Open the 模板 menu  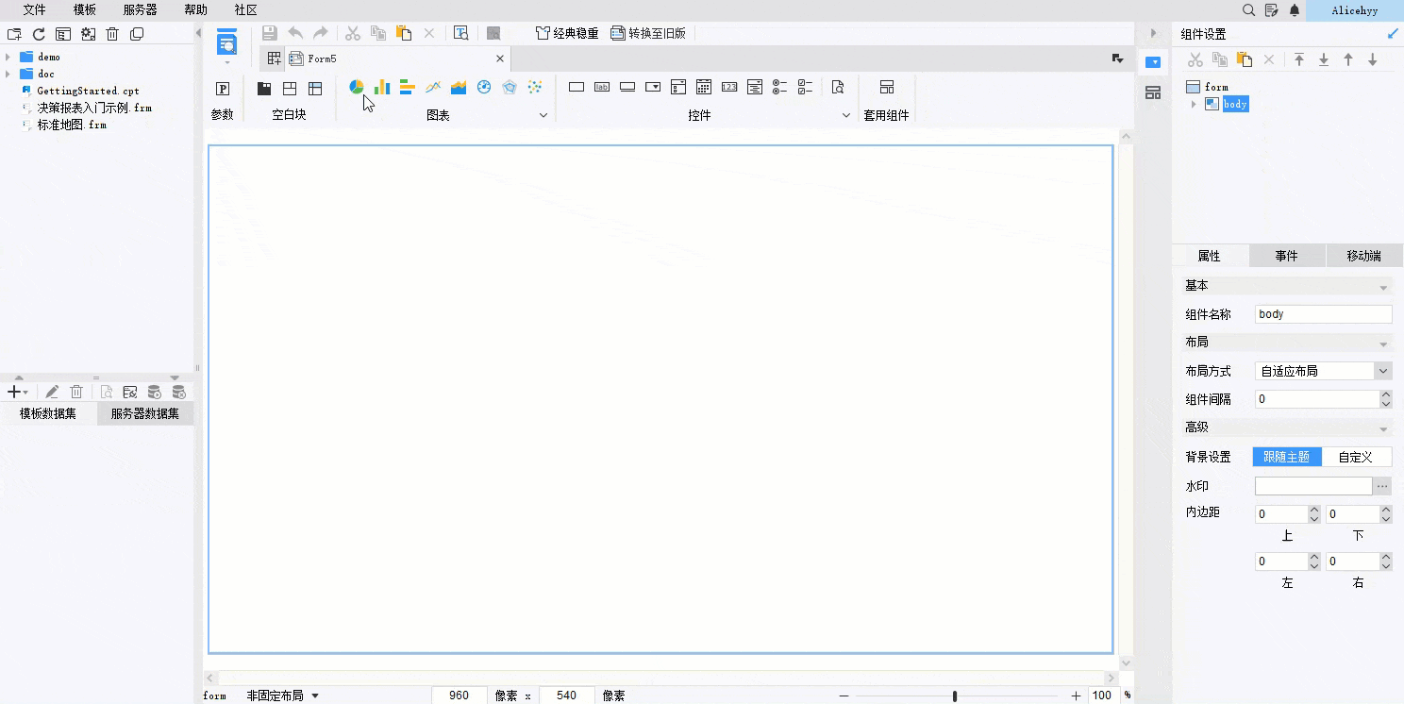pyautogui.click(x=85, y=10)
